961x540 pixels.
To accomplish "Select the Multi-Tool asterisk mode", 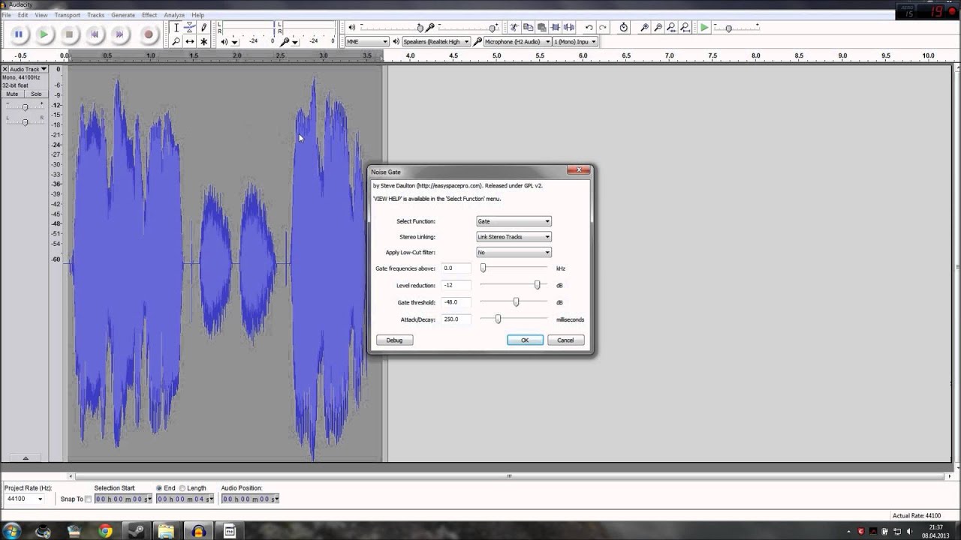I will [203, 42].
